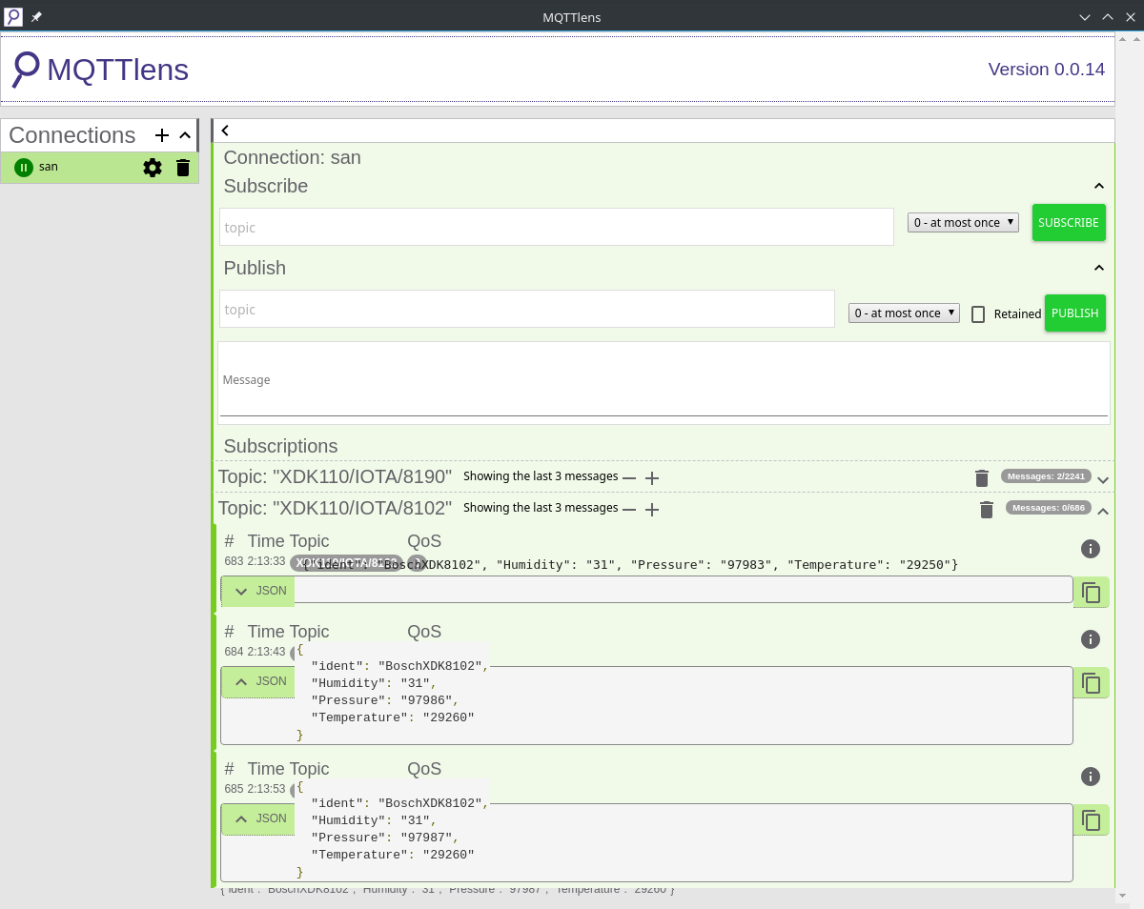
Task: Click the MQTTlens magnifier logo
Action: coord(26,69)
